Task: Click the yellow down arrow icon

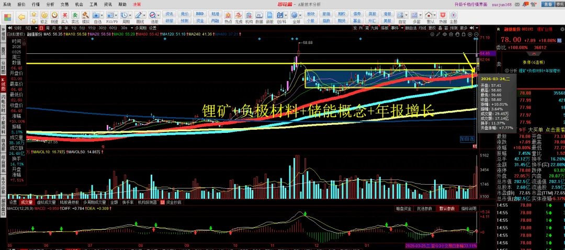Action: click(x=34, y=21)
